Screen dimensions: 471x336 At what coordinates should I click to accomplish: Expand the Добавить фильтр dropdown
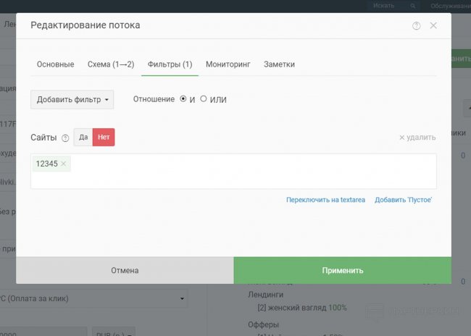coord(72,99)
